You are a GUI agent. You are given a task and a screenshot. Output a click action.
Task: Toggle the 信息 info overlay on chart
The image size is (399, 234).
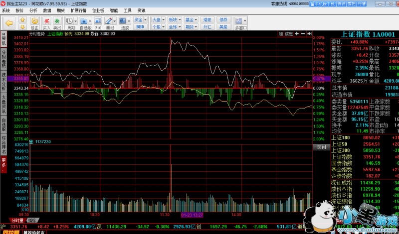[x=289, y=34]
